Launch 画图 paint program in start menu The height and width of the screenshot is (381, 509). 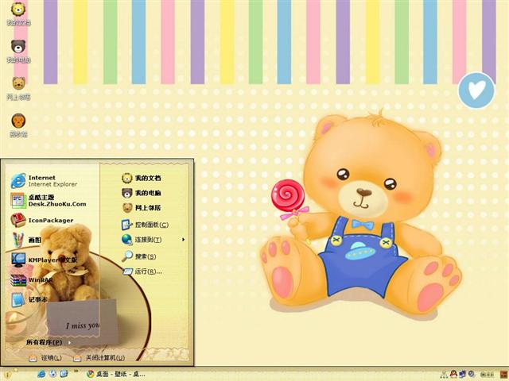(x=26, y=240)
